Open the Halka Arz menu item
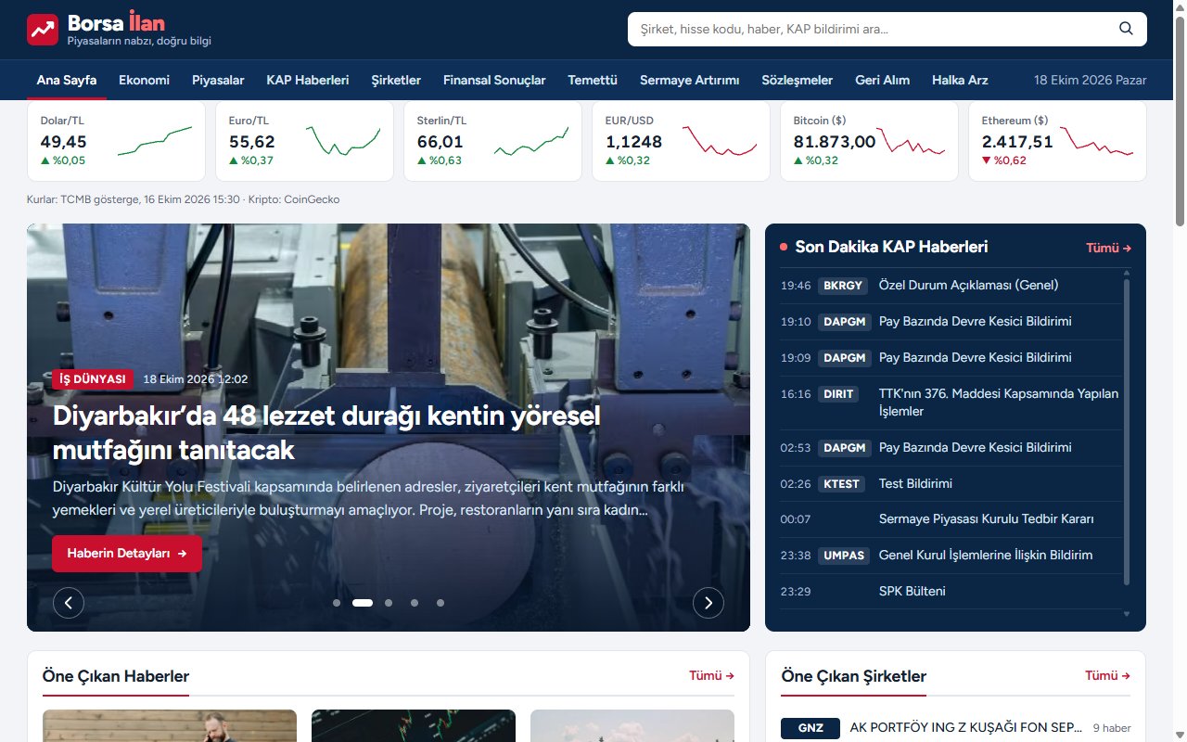The width and height of the screenshot is (1187, 742). point(960,80)
